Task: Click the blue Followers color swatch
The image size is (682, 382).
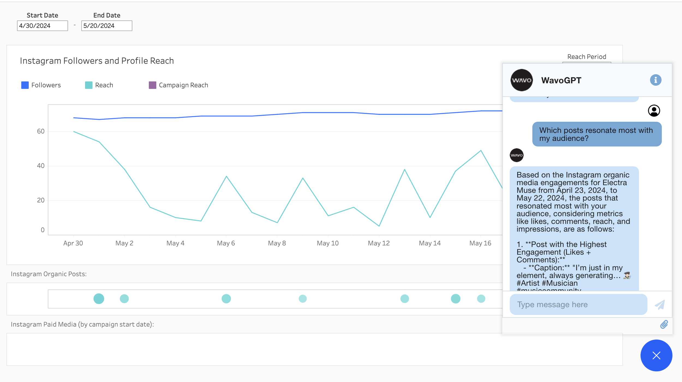Action: (25, 85)
